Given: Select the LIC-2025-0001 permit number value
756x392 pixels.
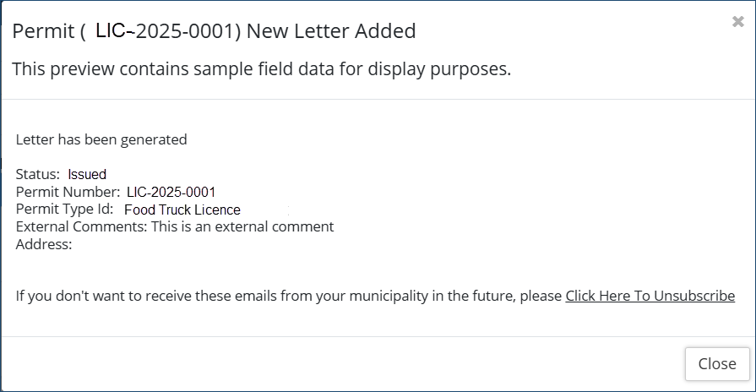Looking at the screenshot, I should 171,193.
